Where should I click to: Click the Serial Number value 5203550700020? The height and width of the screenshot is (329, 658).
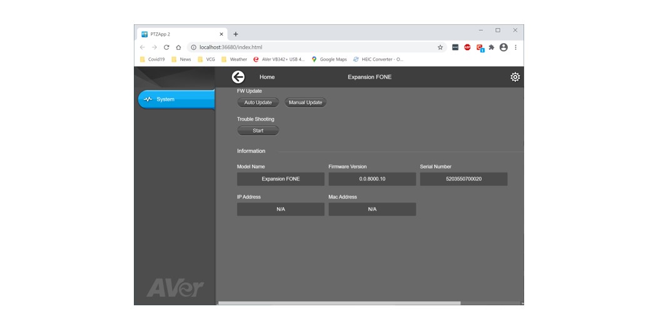coord(463,179)
